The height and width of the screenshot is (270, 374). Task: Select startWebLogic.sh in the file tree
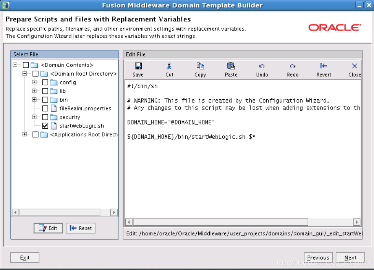click(x=82, y=126)
